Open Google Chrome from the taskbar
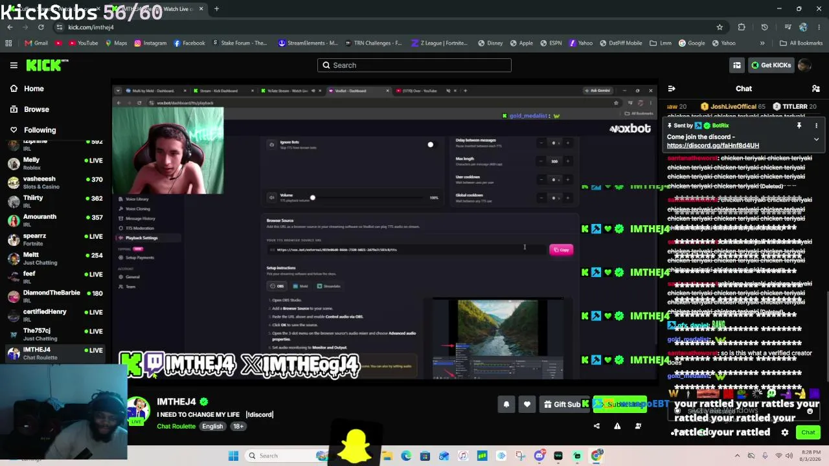The width and height of the screenshot is (829, 466). tap(596, 456)
